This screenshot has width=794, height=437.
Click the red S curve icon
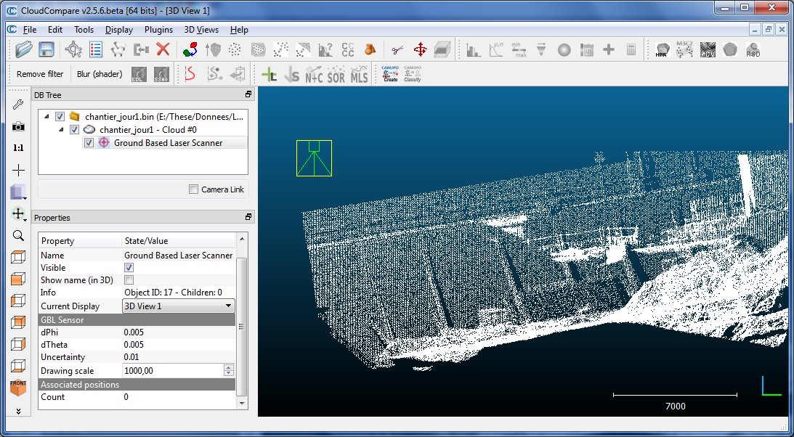pyautogui.click(x=190, y=74)
